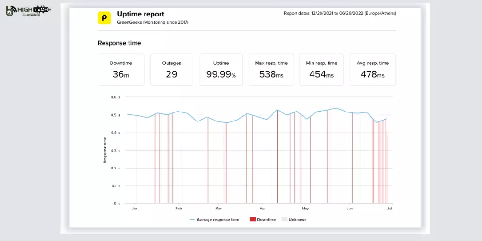Viewport: 482px width, 241px height.
Task: Click the Mar x-axis label
Action: [218, 209]
